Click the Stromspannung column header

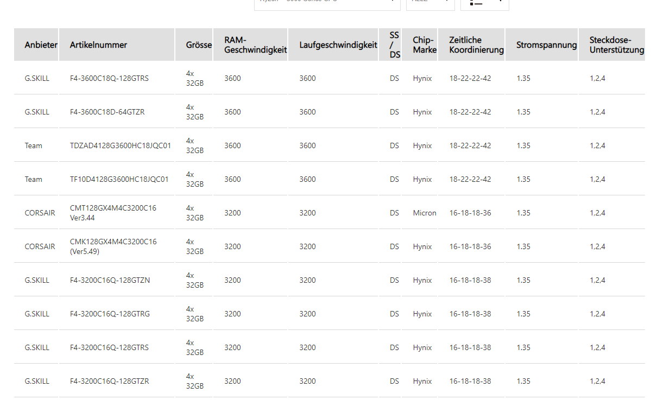coord(541,45)
